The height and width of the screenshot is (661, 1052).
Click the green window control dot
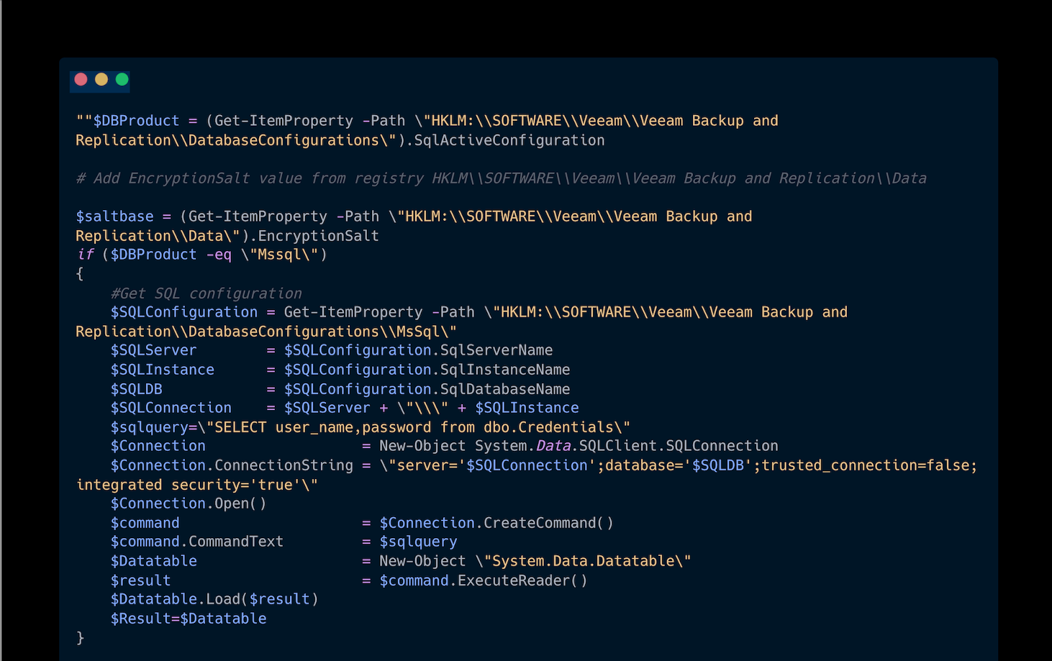[x=122, y=79]
